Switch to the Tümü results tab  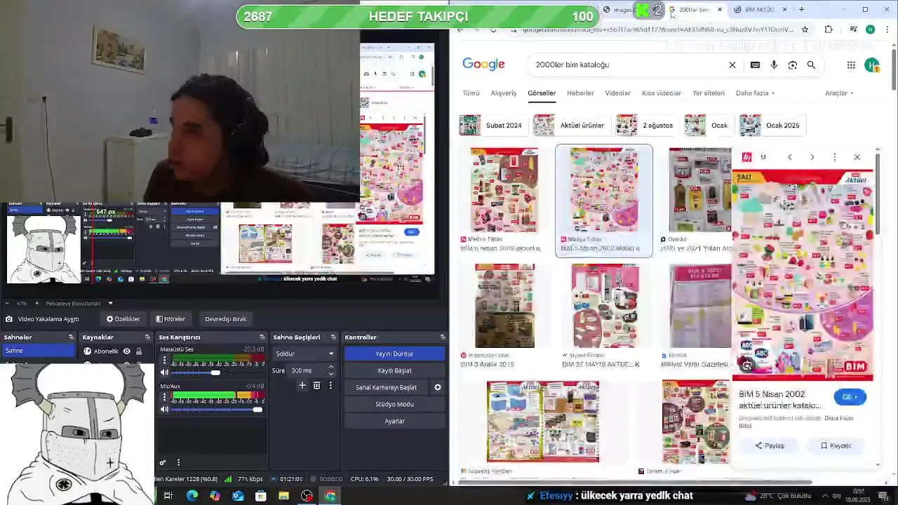coord(471,93)
